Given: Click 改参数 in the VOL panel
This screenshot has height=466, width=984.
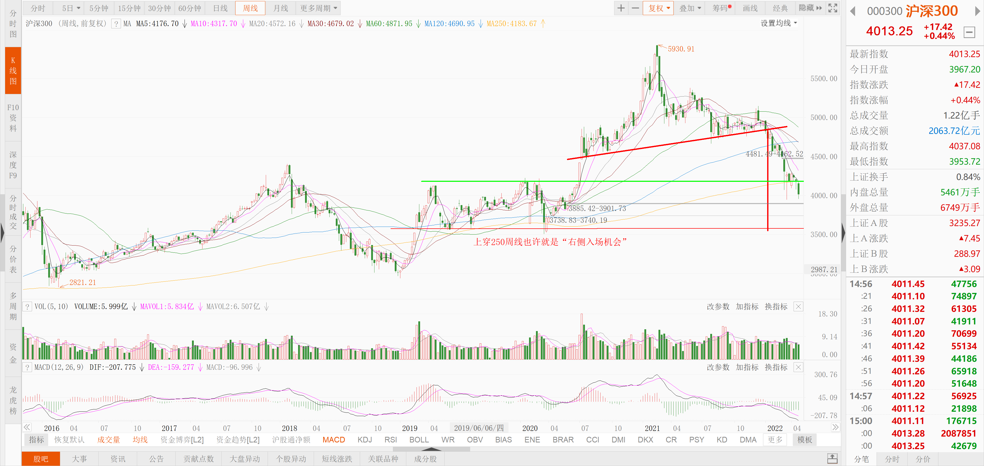Looking at the screenshot, I should pos(718,306).
